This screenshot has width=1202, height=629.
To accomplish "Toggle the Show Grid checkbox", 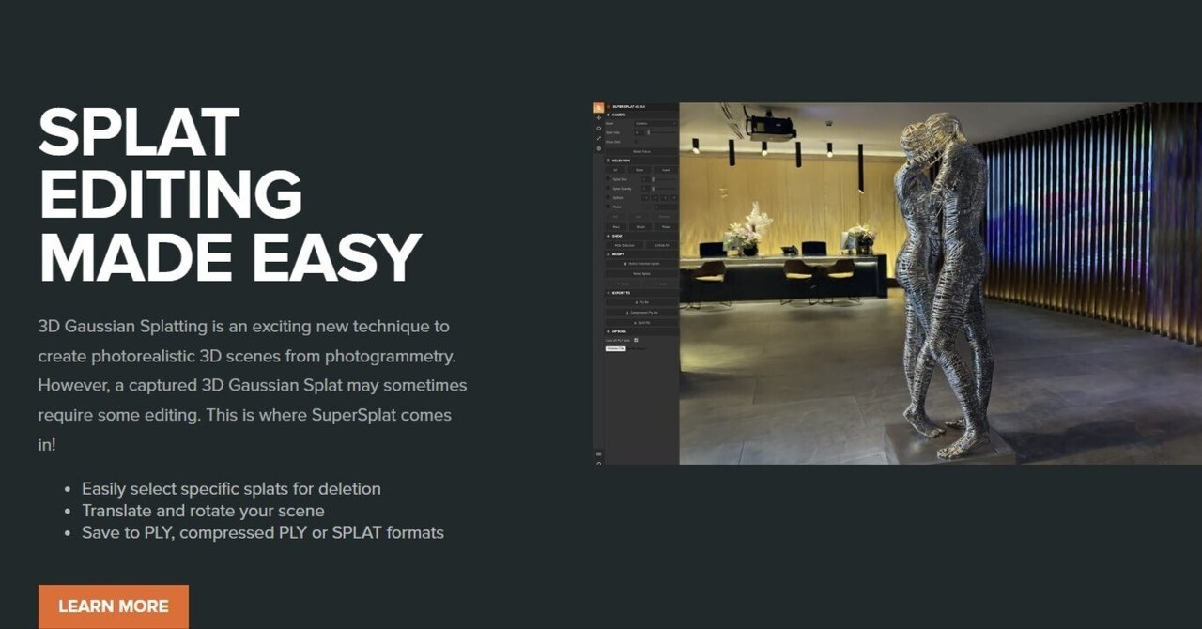I will (637, 142).
